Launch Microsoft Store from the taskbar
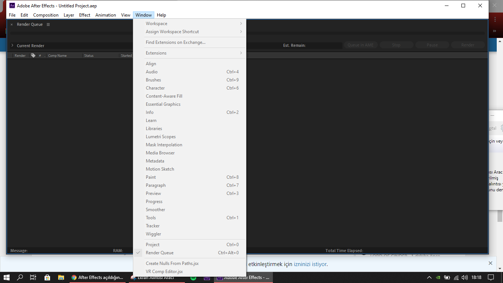This screenshot has width=503, height=283. (47, 277)
